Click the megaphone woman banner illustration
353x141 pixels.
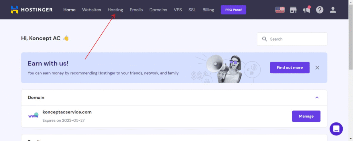(226, 68)
